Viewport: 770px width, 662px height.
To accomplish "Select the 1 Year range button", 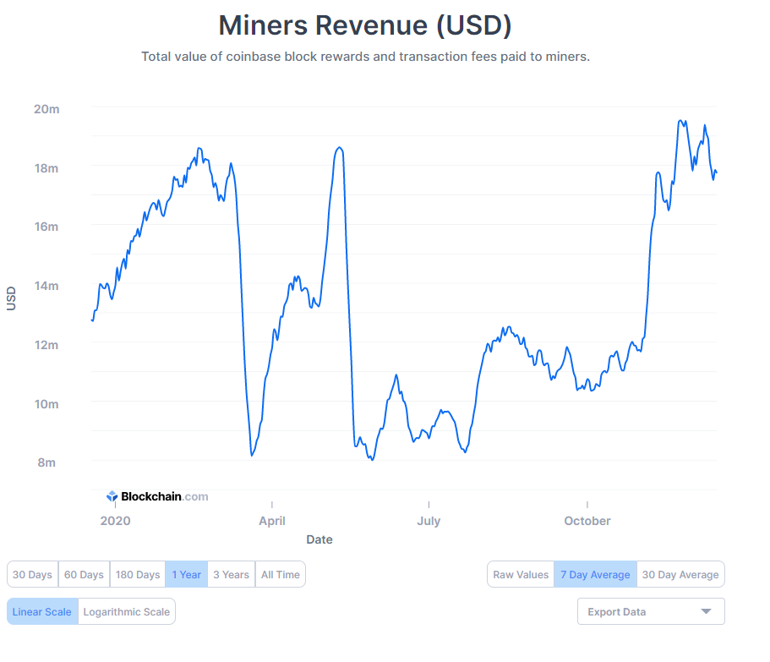I will point(186,575).
